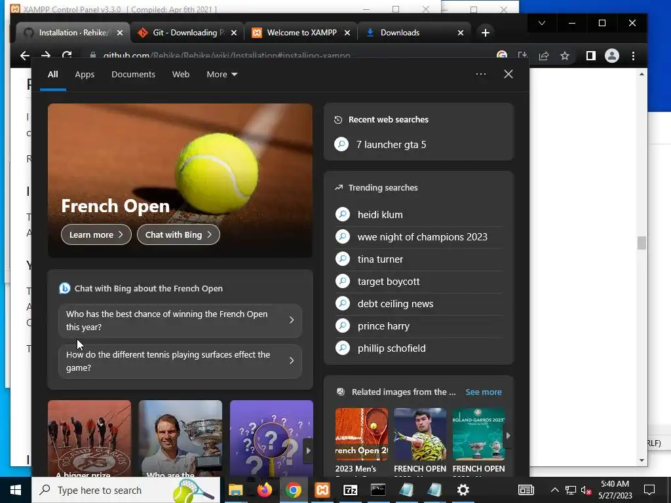This screenshot has height=503, width=671.
Task: Click the muted volume tray icon
Action: (x=586, y=490)
